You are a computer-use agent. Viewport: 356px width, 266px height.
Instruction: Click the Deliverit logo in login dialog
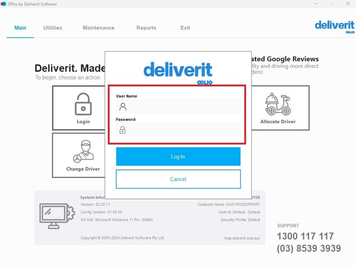178,73
